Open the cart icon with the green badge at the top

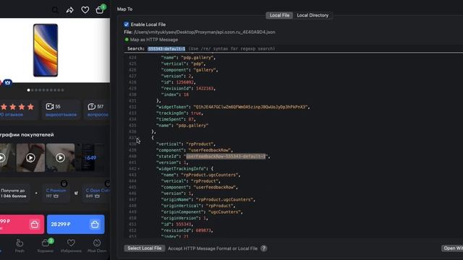(100, 9)
